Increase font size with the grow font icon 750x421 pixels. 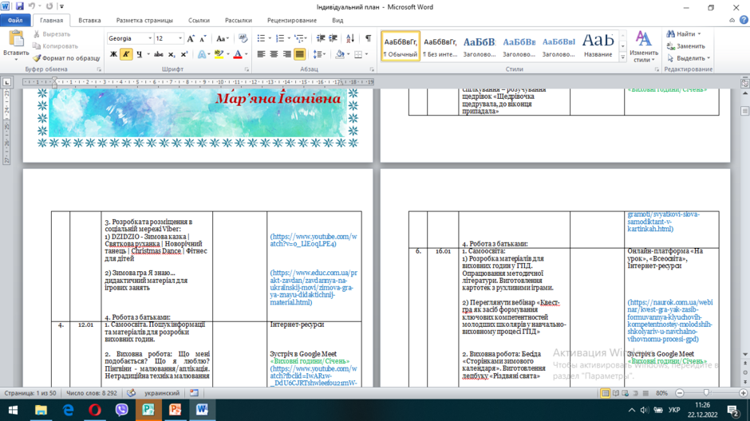tap(191, 39)
